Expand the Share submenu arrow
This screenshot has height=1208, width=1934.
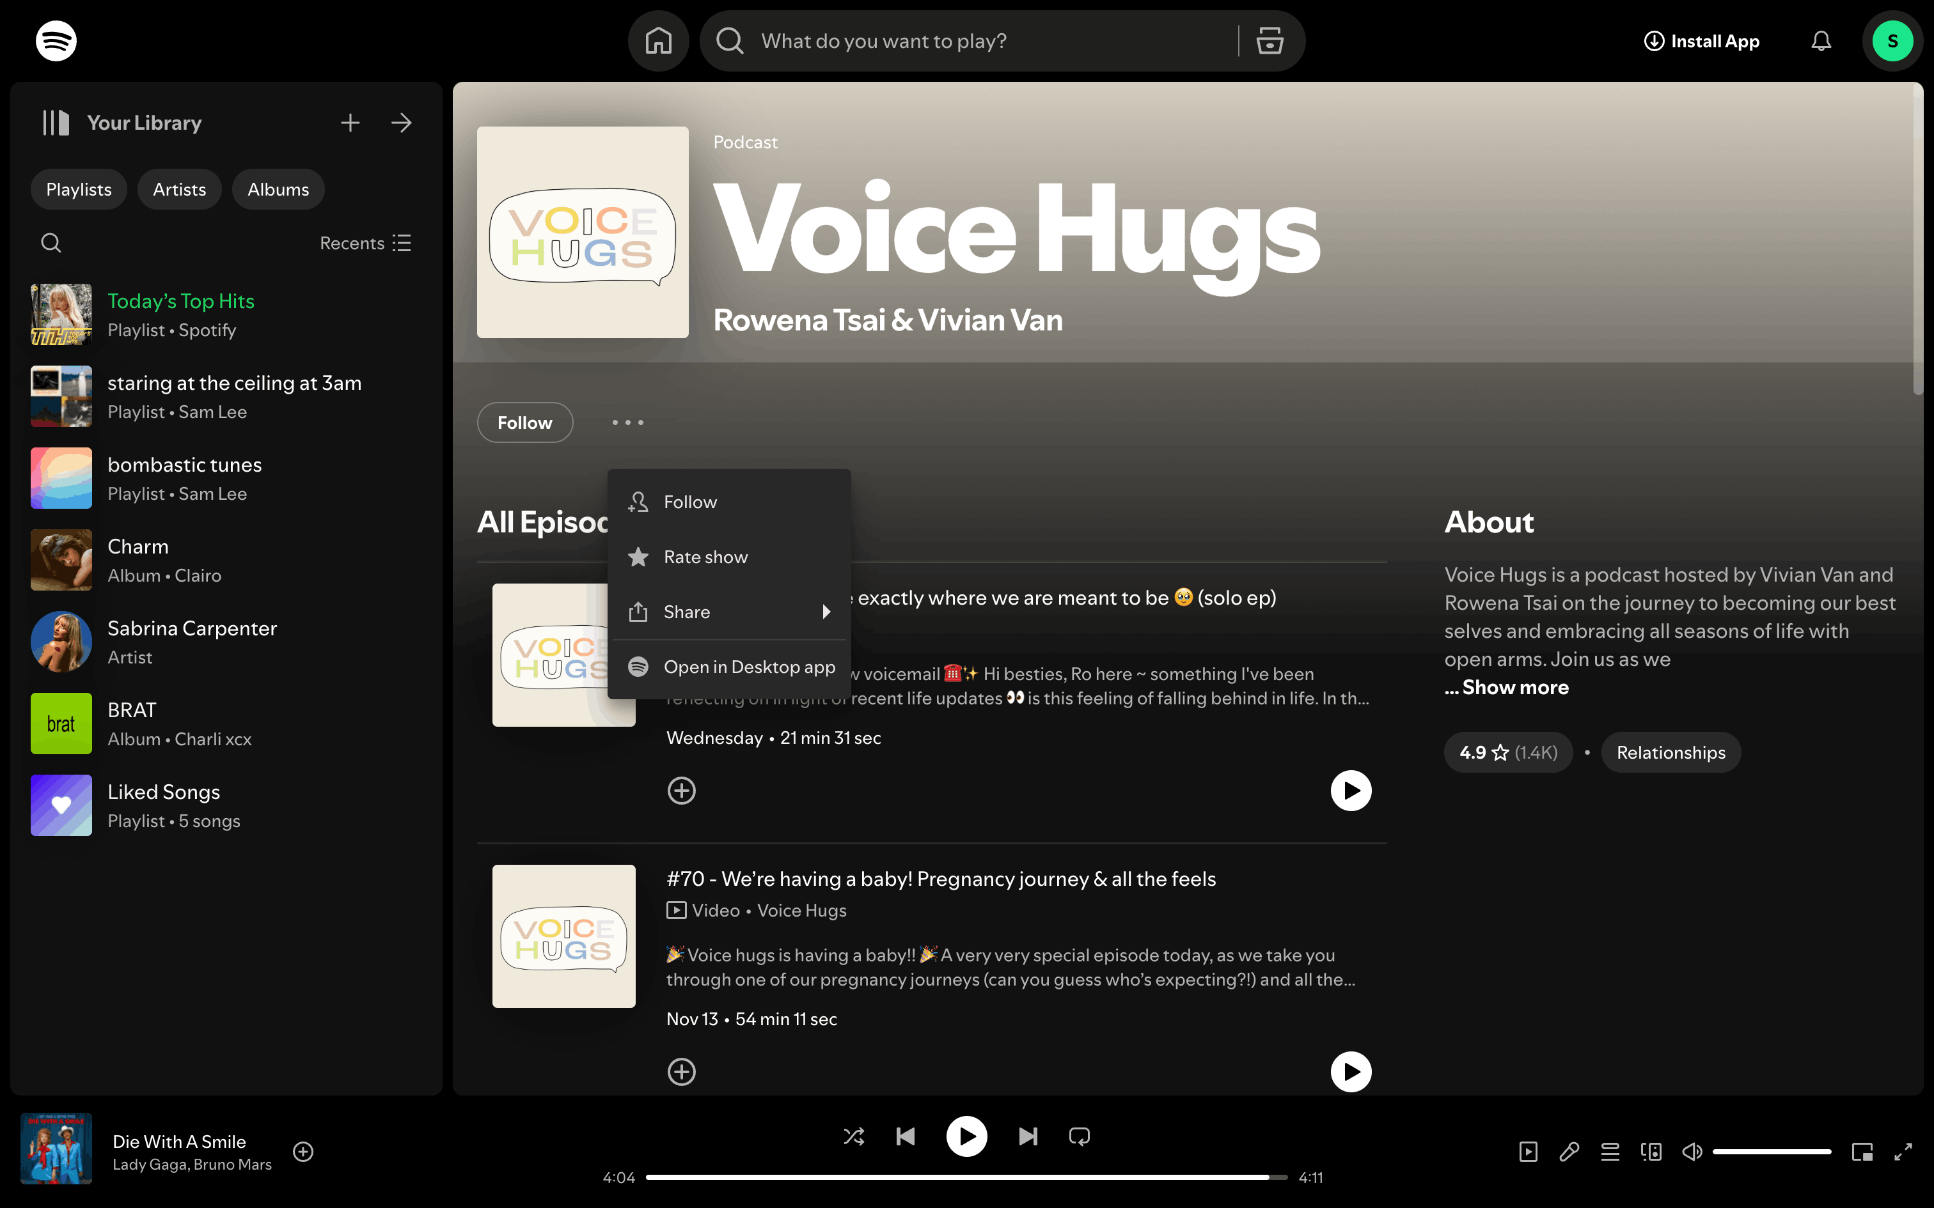tap(826, 612)
